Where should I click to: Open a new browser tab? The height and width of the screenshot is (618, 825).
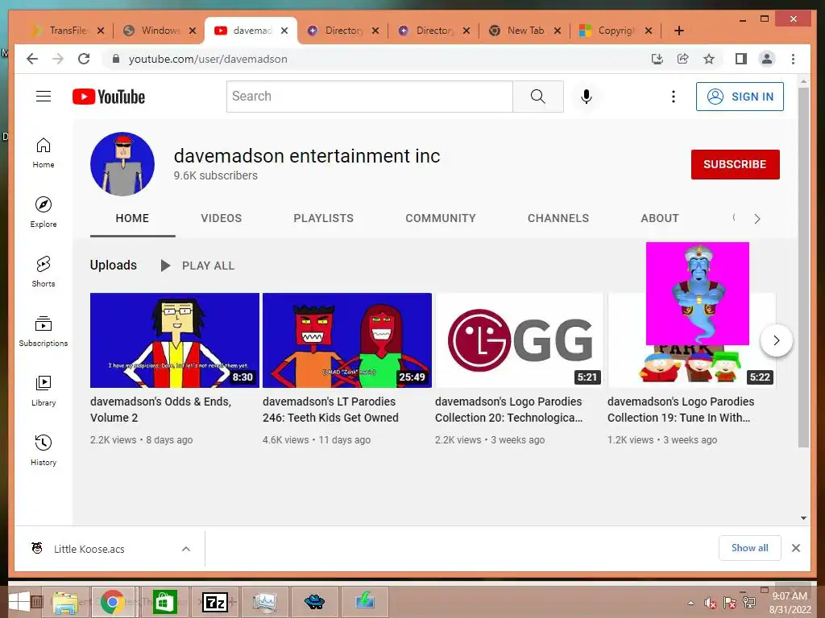pos(678,31)
